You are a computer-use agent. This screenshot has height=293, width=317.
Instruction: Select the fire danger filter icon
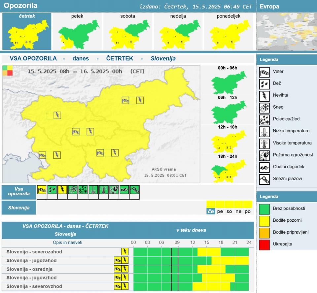pos(114,190)
